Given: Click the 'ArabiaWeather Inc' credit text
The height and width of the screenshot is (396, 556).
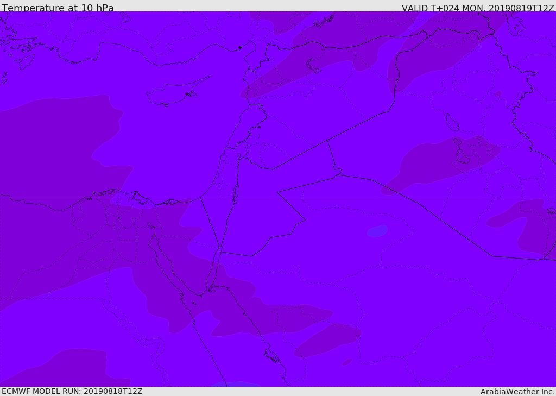Looking at the screenshot, I should pos(517,392).
